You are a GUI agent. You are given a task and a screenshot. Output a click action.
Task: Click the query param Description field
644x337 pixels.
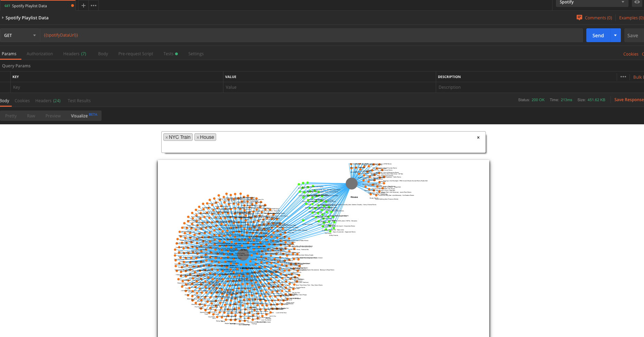coord(539,87)
